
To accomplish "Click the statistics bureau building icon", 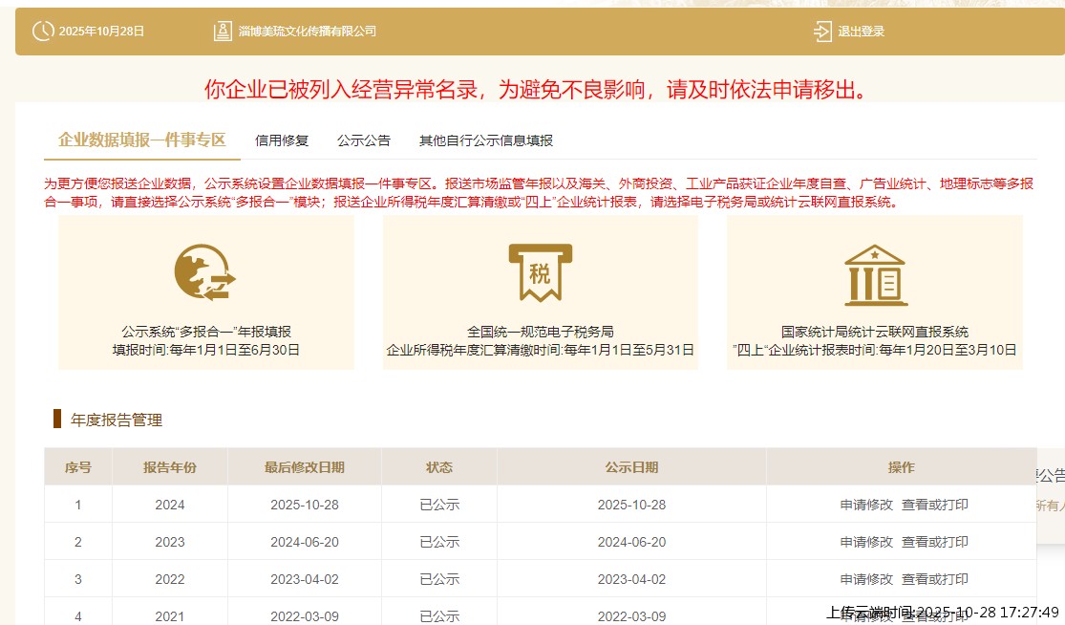I will coord(874,272).
